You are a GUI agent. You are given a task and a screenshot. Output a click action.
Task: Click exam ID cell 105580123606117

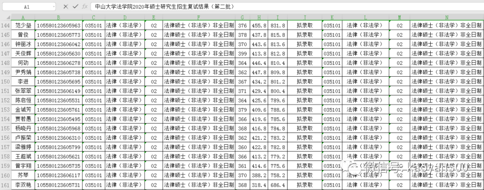[x=59, y=175]
